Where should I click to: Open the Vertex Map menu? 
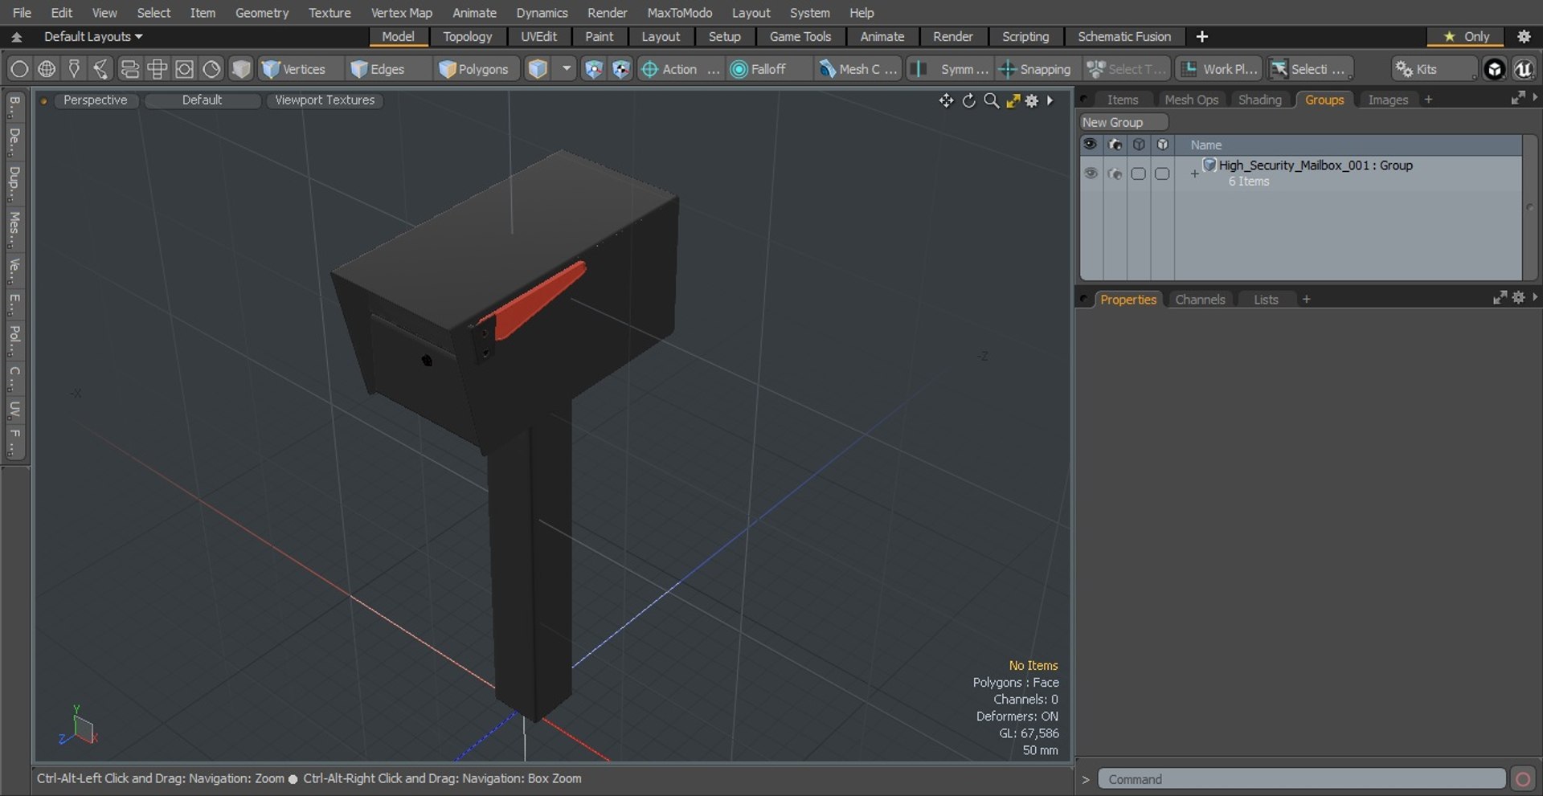[401, 13]
